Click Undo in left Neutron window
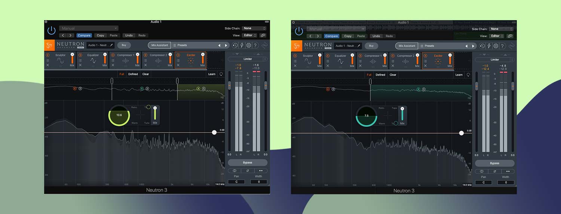This screenshot has width=561, height=214. coord(129,35)
